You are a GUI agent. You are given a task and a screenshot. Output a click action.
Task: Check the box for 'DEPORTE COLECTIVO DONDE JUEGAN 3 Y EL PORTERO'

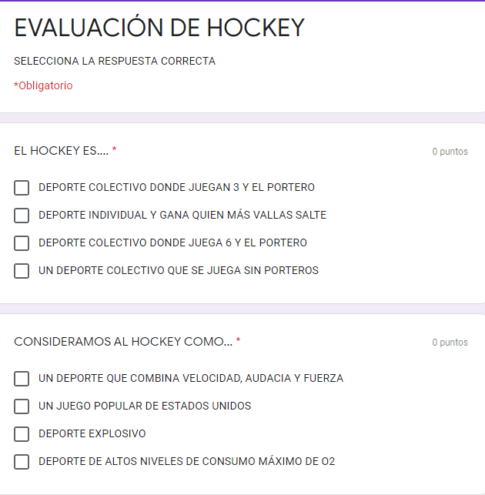click(22, 188)
